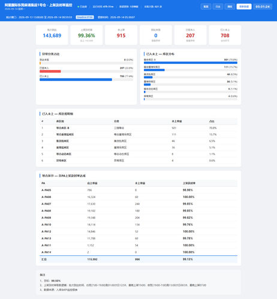Click the Deadline 07:00 badge
The width and height of the screenshot is (277, 299).
85,17
